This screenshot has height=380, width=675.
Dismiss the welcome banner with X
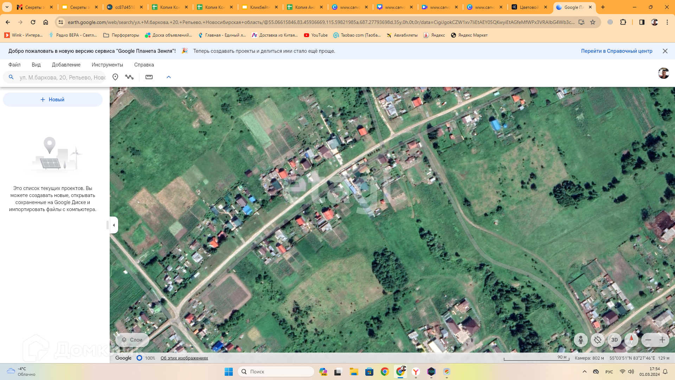pos(665,51)
